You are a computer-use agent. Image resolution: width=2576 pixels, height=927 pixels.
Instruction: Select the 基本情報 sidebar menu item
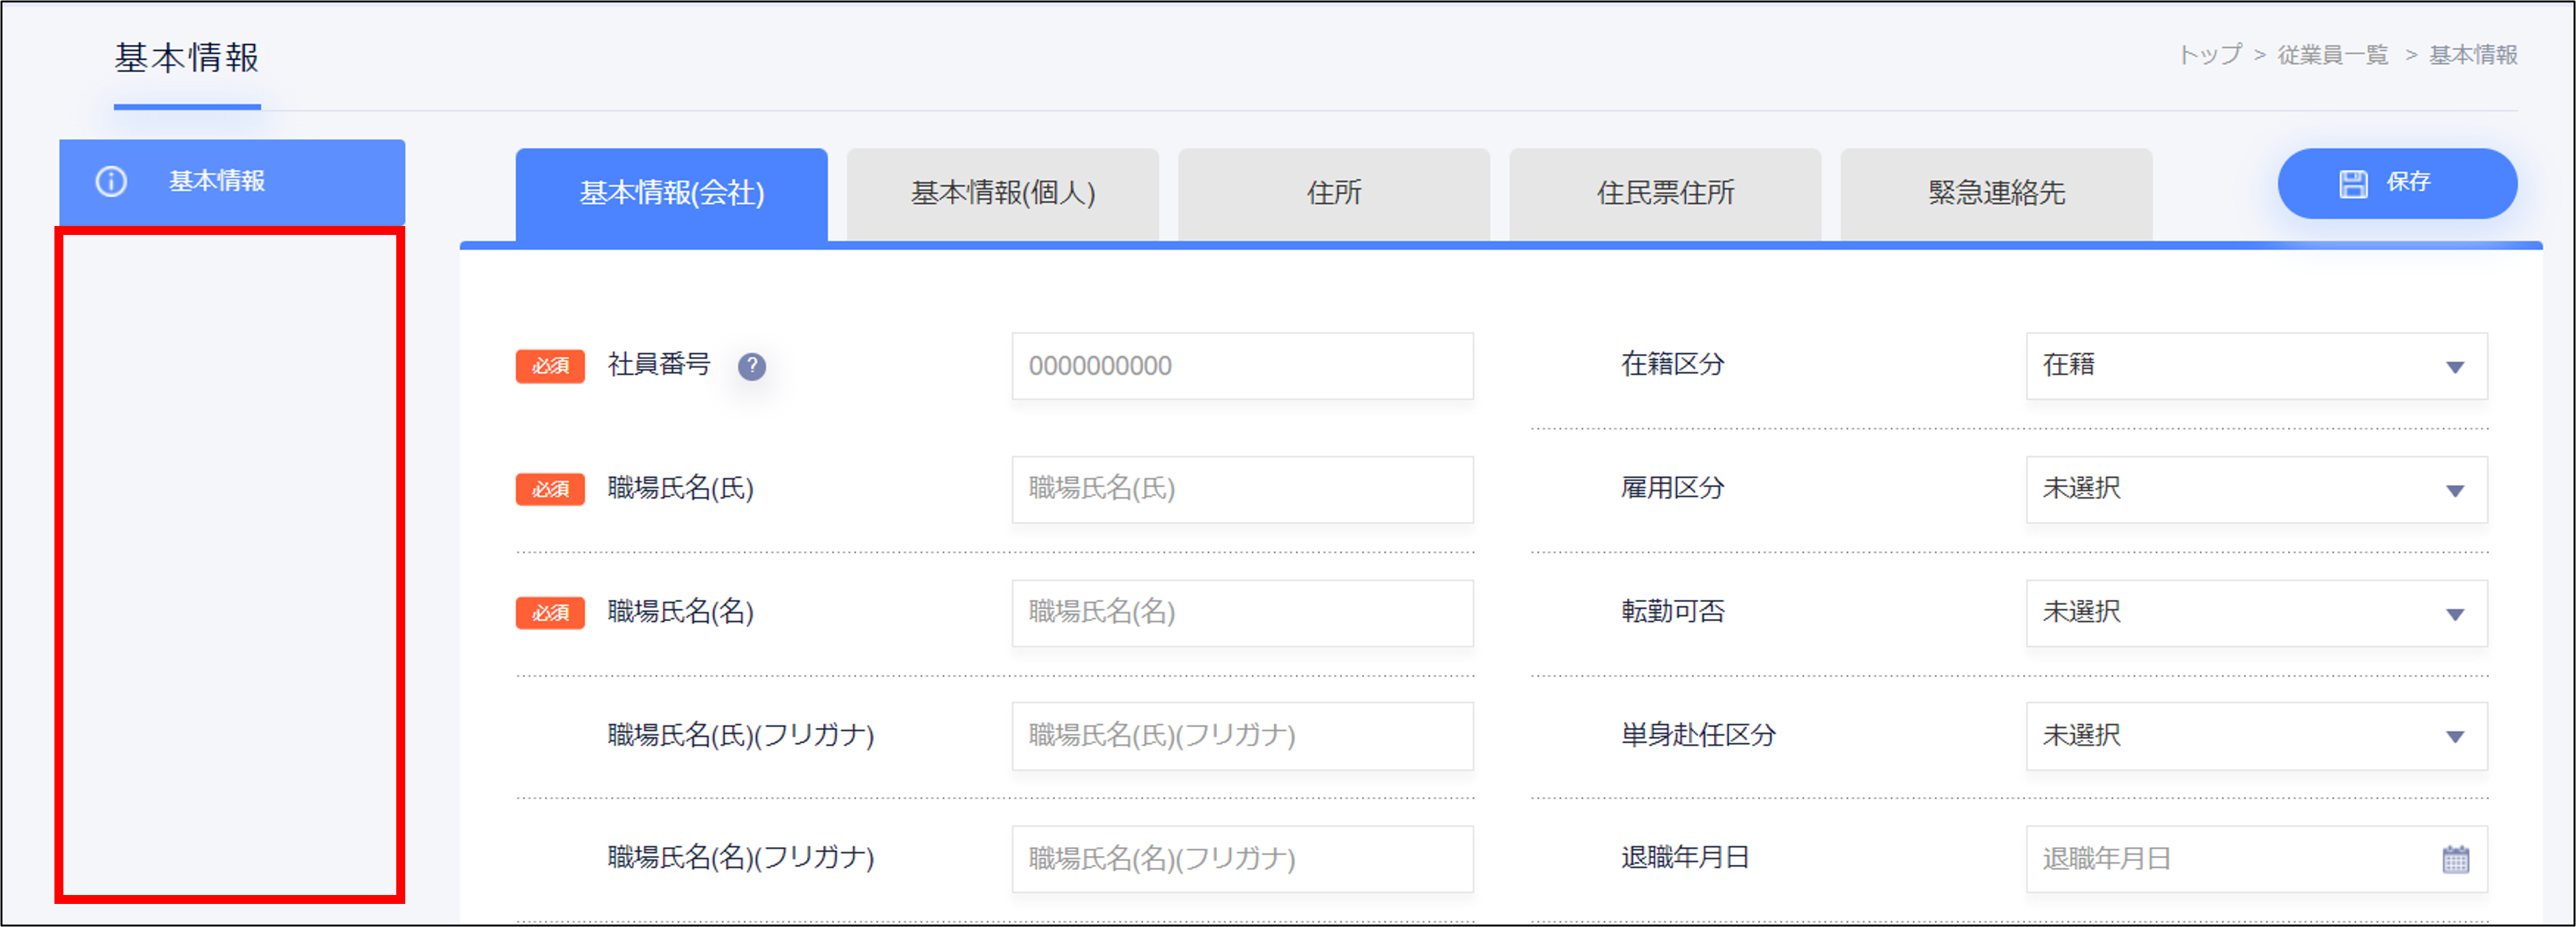[231, 182]
